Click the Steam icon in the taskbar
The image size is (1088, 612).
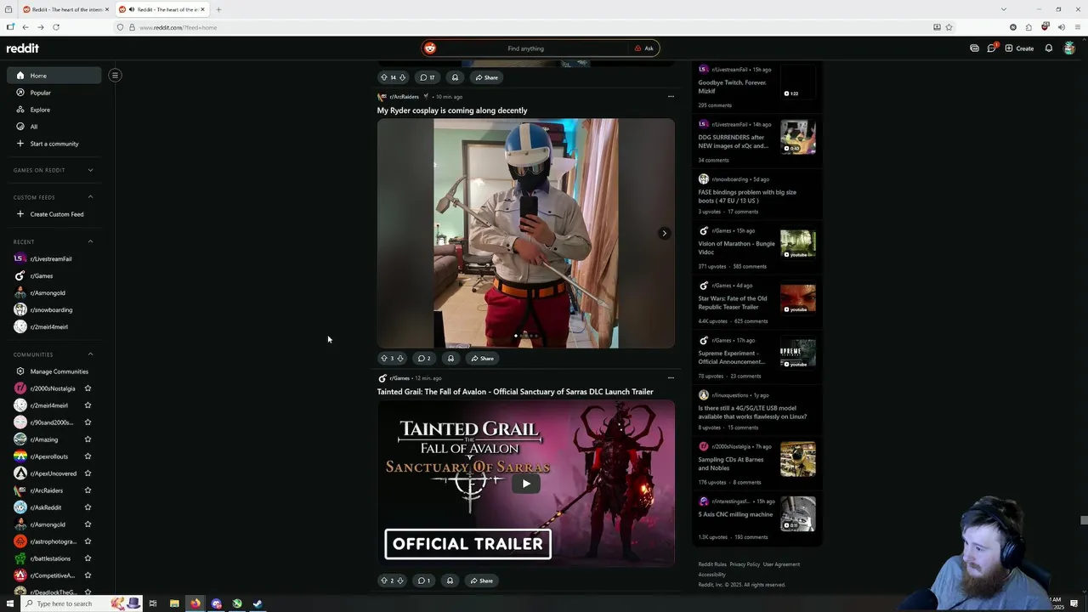tap(258, 603)
